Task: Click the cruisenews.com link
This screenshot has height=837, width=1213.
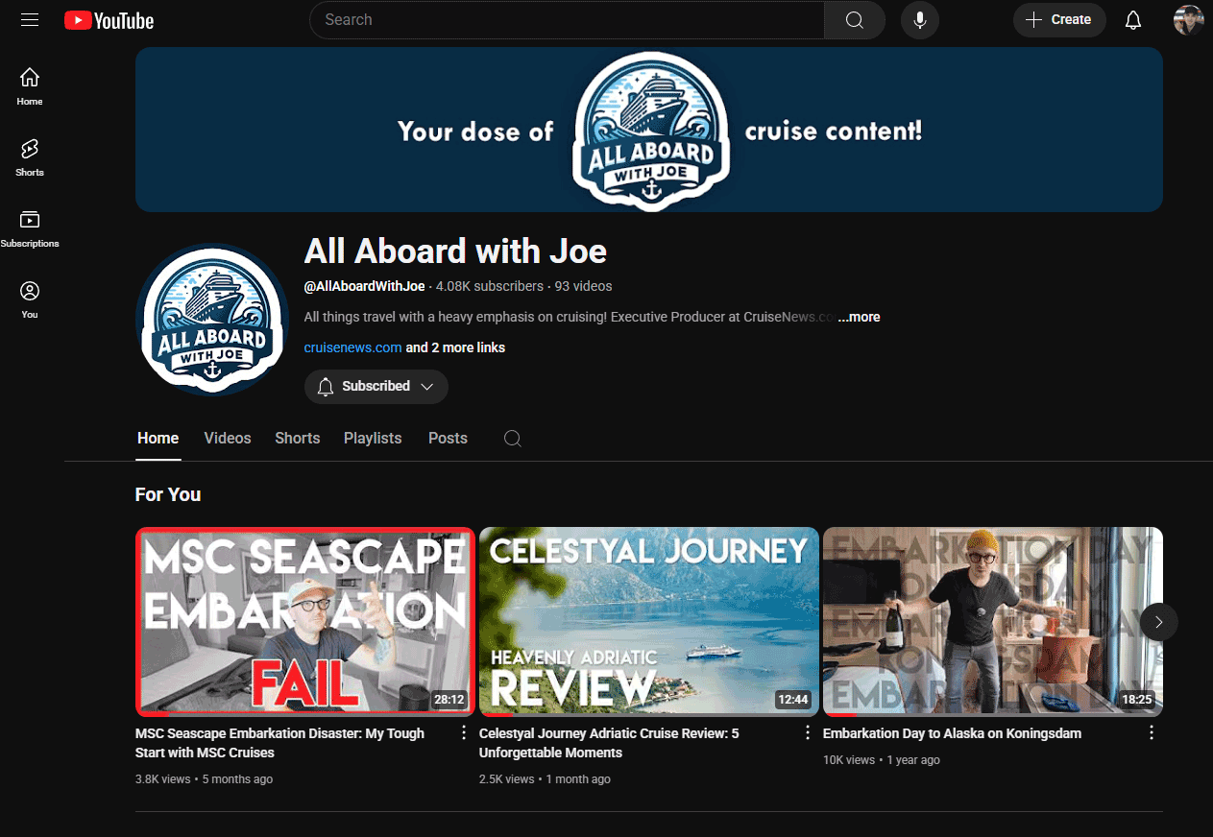Action: click(x=352, y=347)
